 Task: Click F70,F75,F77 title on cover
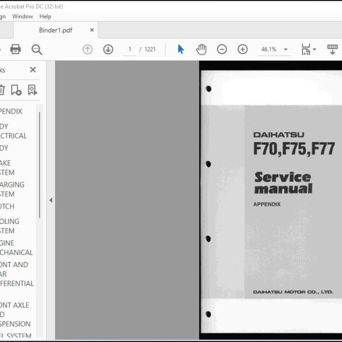294,149
